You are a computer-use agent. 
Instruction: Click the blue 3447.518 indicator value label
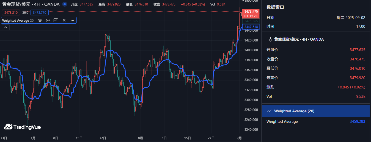tap(251, 27)
